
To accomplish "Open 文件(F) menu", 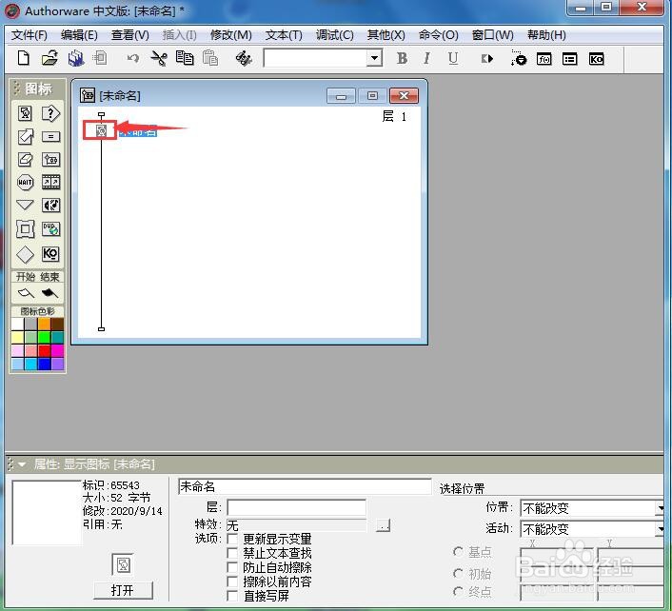I will click(30, 35).
